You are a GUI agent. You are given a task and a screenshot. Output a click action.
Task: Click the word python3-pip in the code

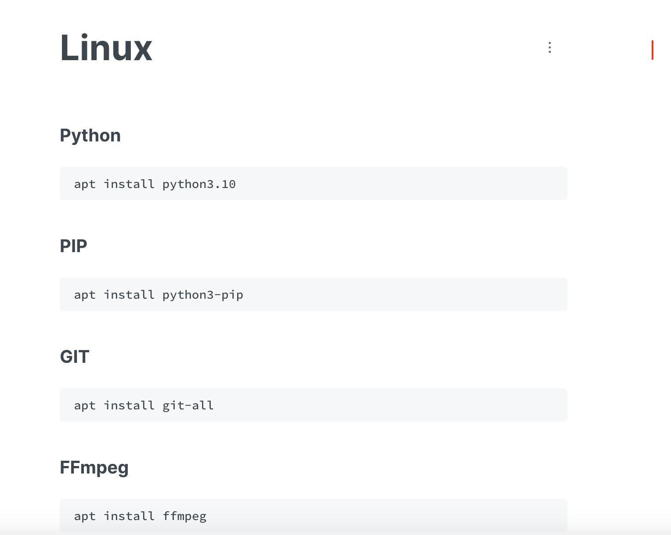click(x=203, y=295)
